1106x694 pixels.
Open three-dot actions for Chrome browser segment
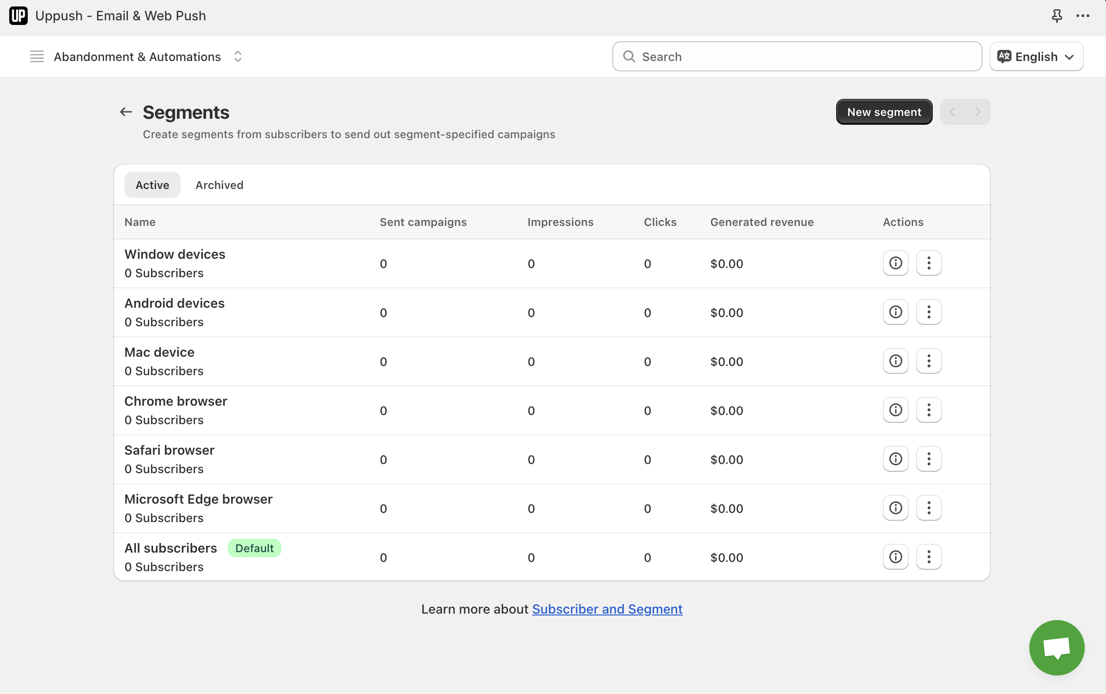[929, 410]
